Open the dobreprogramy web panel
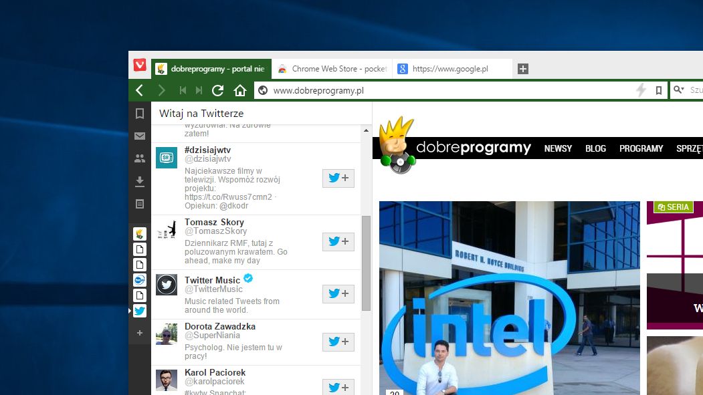Viewport: 703px width, 395px height. 140,234
